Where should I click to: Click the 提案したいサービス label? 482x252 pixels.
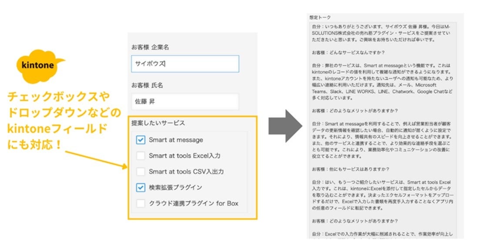tap(158, 123)
